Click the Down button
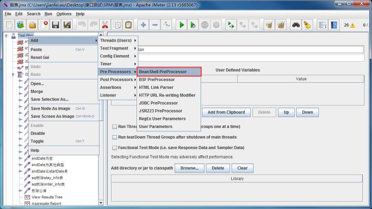The image size is (372, 209). click(308, 112)
